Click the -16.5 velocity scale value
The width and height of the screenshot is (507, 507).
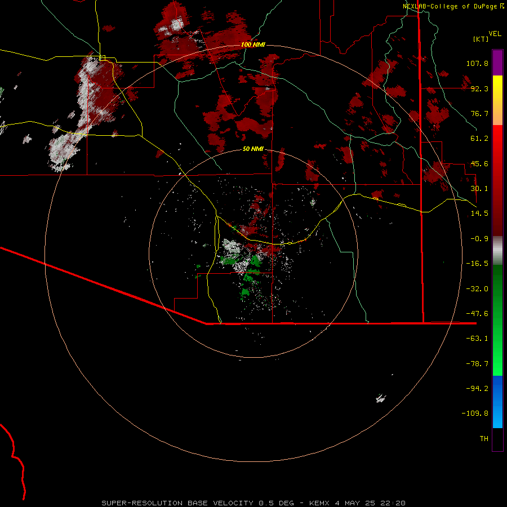pyautogui.click(x=477, y=264)
